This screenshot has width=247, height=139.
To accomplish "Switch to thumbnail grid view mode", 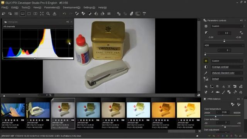I will (16, 14).
